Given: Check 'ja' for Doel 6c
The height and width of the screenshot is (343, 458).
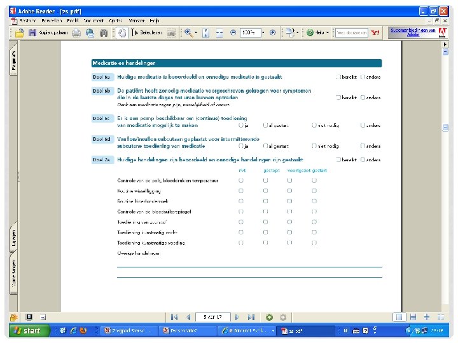Looking at the screenshot, I should coord(241,125).
